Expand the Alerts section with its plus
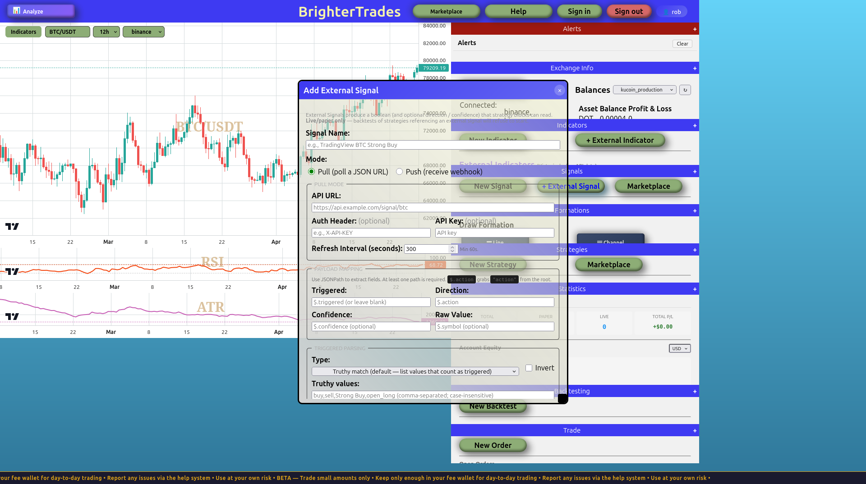 tap(695, 29)
